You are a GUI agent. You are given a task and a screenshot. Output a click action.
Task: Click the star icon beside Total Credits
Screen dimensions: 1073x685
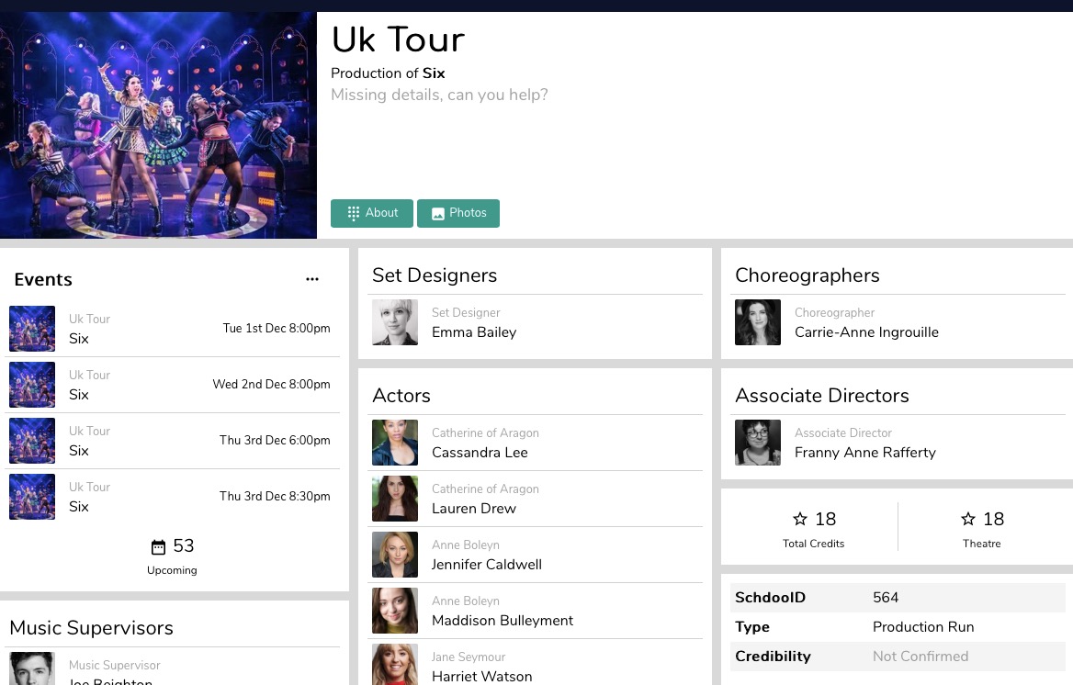click(799, 520)
